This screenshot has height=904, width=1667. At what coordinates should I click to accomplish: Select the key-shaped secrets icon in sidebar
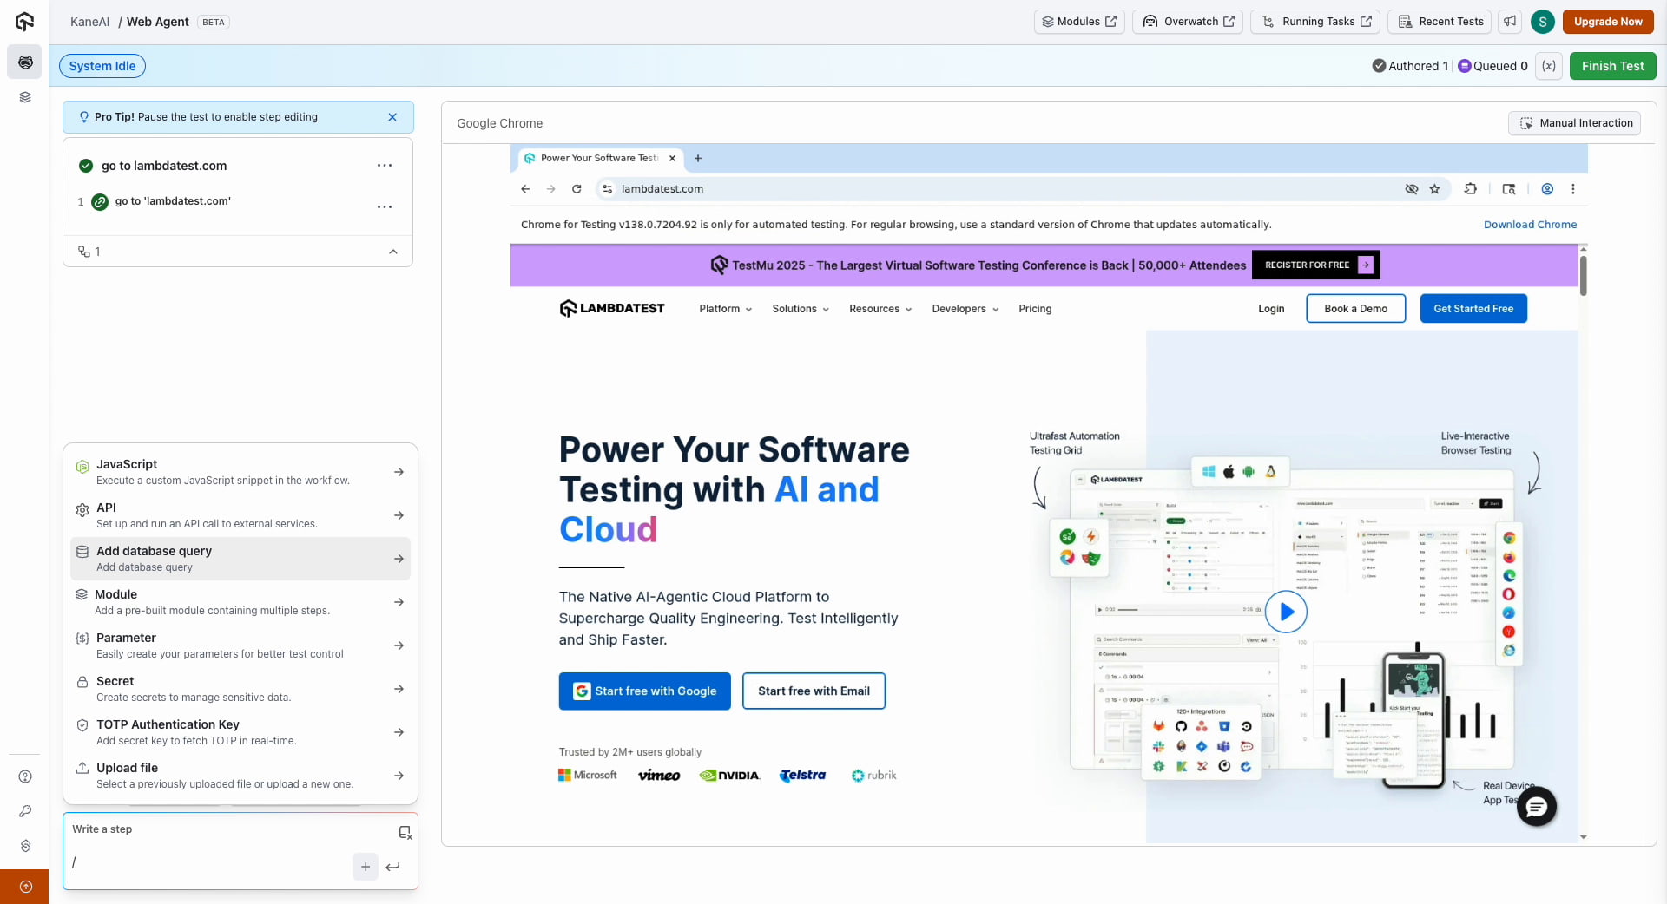tap(25, 812)
